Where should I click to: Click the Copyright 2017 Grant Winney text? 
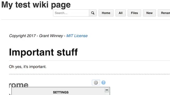click(x=36, y=36)
